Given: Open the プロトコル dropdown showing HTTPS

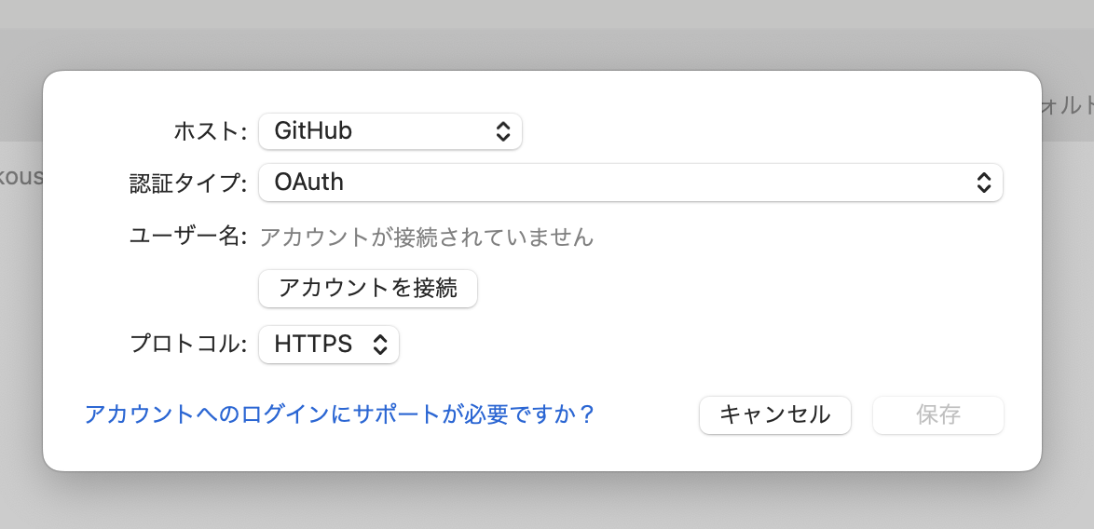Looking at the screenshot, I should 328,345.
